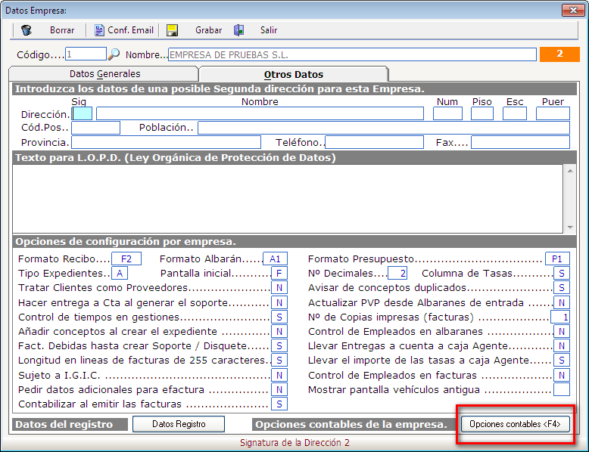
Task: Focus the Código input field
Action: [x=86, y=54]
